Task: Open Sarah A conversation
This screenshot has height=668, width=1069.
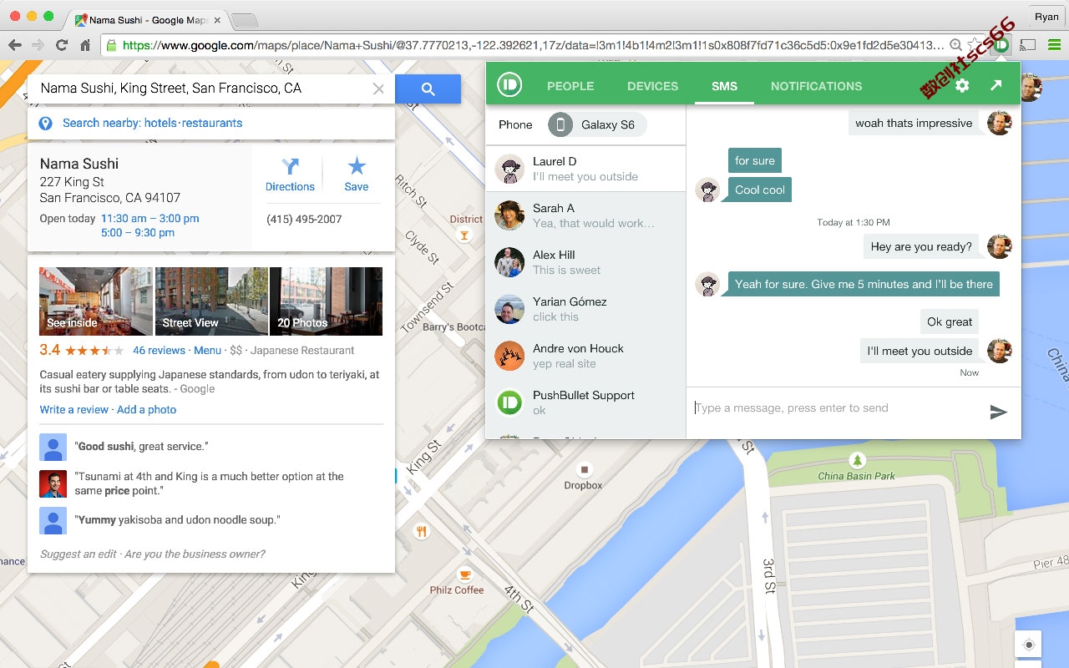Action: click(x=585, y=215)
